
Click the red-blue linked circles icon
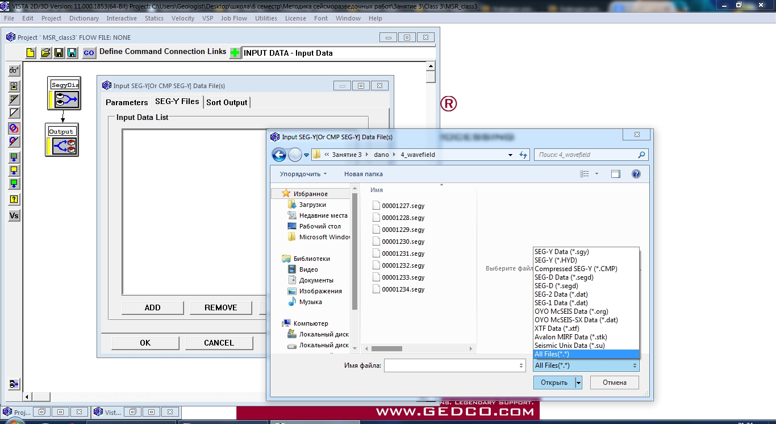coord(14,128)
